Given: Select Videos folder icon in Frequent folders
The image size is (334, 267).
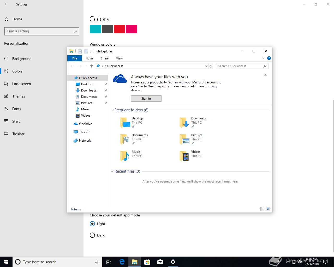Looking at the screenshot, I should [x=184, y=156].
